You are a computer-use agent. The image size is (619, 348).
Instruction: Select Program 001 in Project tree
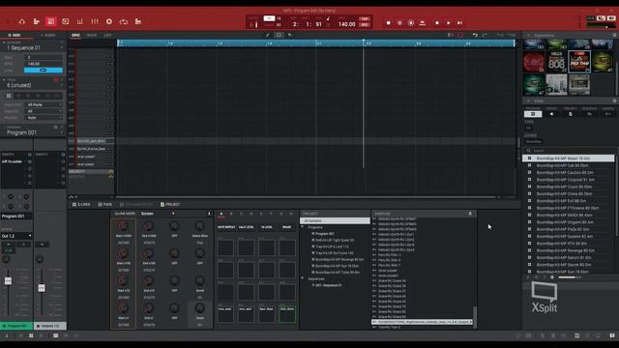(x=325, y=234)
